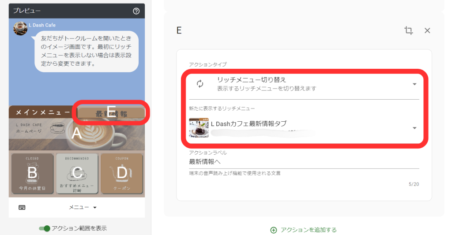Open the action type dropdown arrow
Viewport: 452px width, 235px height.
(x=414, y=84)
